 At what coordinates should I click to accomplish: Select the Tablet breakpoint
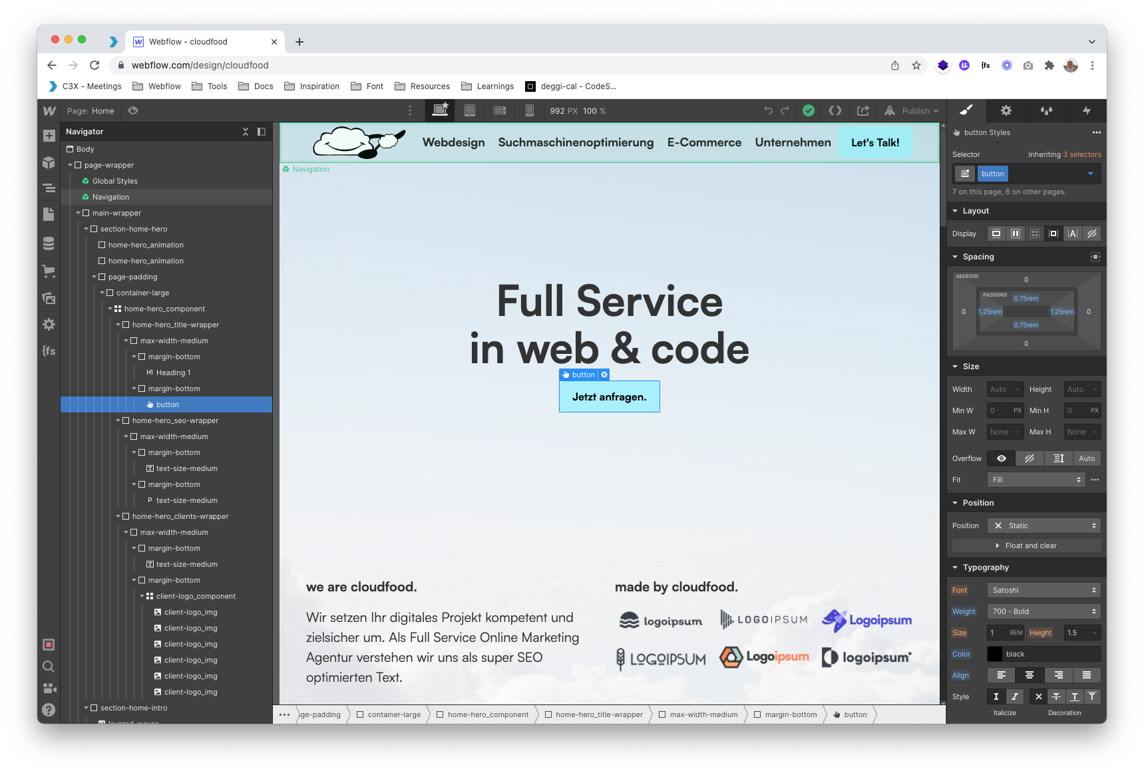(470, 110)
